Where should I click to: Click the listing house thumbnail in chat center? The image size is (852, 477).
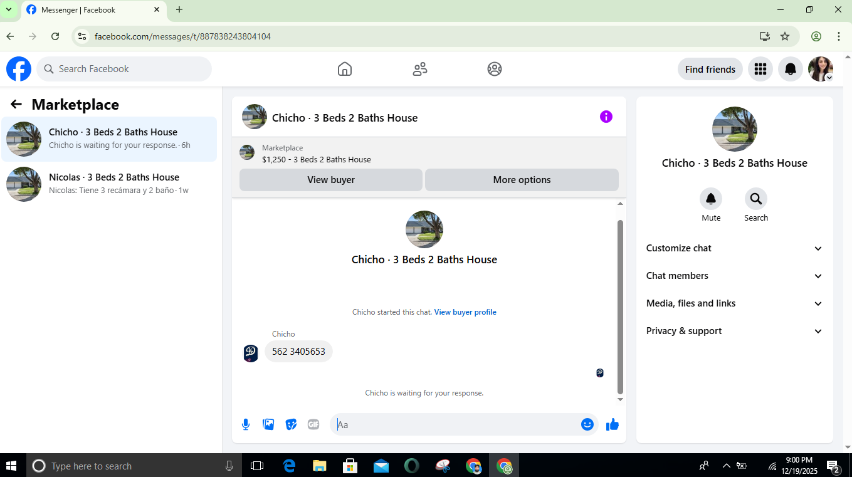424,229
